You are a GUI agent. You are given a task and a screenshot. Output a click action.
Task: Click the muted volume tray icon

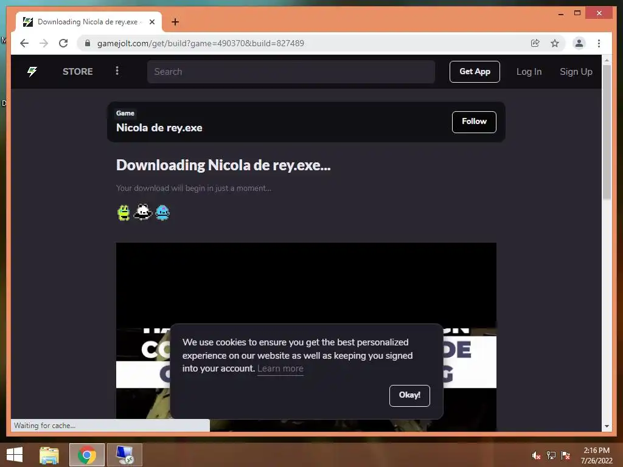536,455
